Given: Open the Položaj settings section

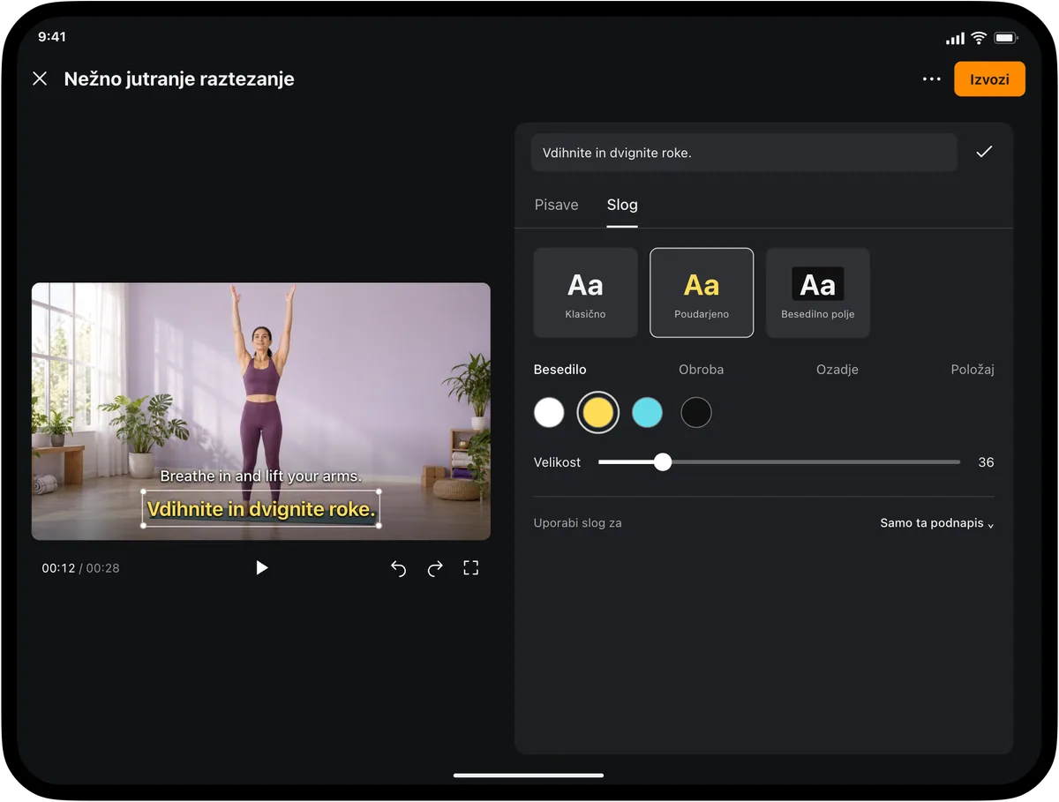Looking at the screenshot, I should pyautogui.click(x=973, y=370).
